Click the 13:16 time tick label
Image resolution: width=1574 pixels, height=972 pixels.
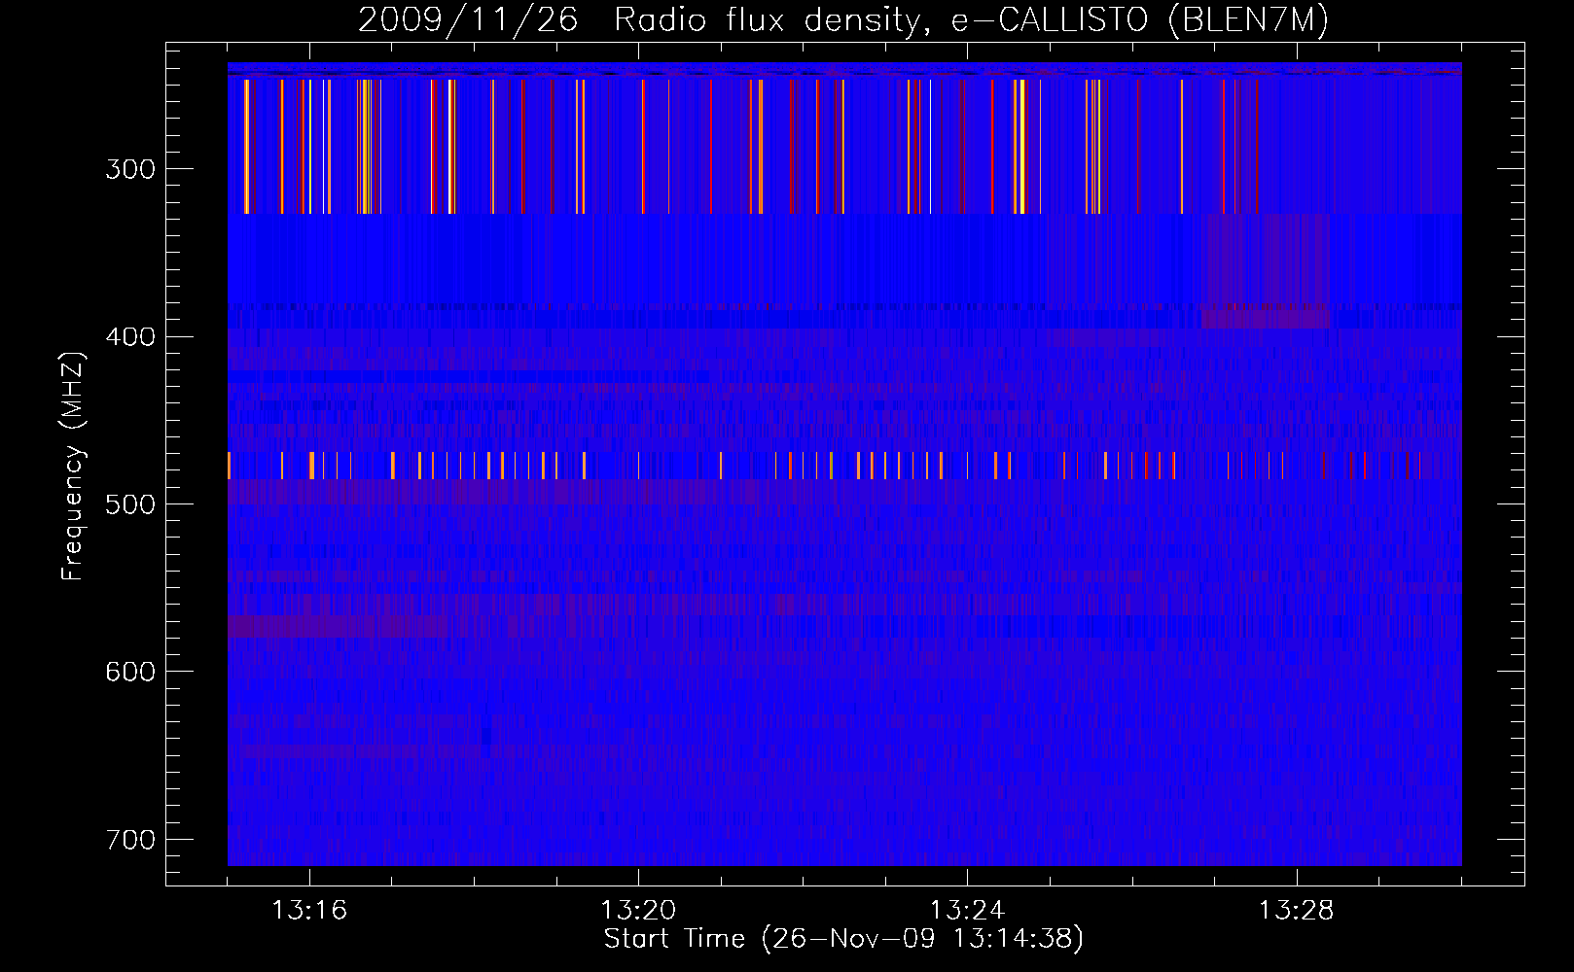(309, 910)
